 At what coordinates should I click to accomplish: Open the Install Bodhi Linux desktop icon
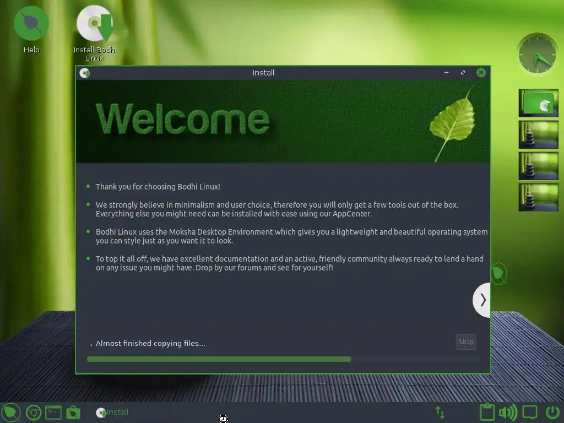click(95, 34)
